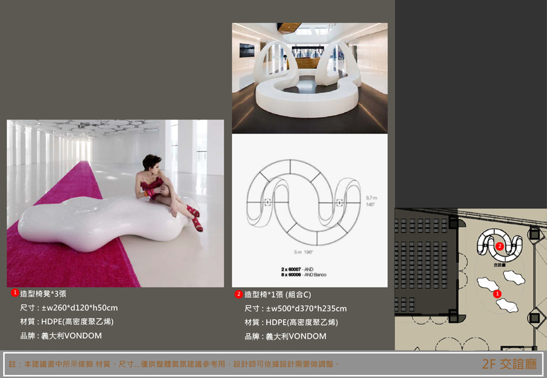547x378 pixels.
Task: Click red marker 1 on the floor plan
Action: [x=497, y=294]
